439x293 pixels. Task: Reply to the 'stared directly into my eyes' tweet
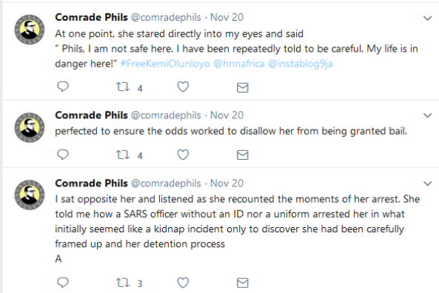coord(63,87)
